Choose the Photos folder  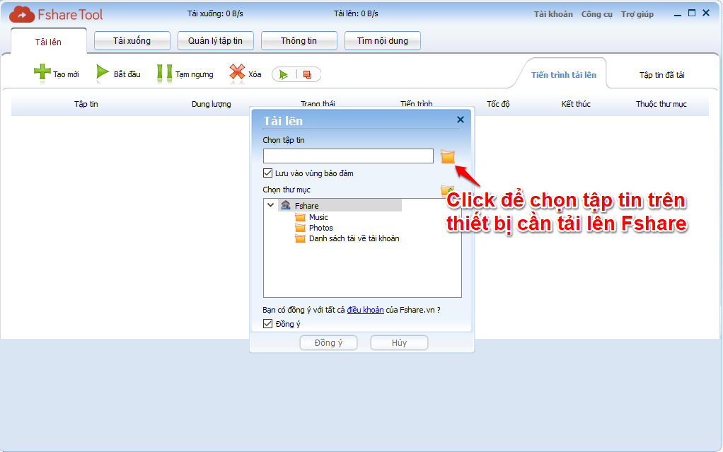coord(320,228)
